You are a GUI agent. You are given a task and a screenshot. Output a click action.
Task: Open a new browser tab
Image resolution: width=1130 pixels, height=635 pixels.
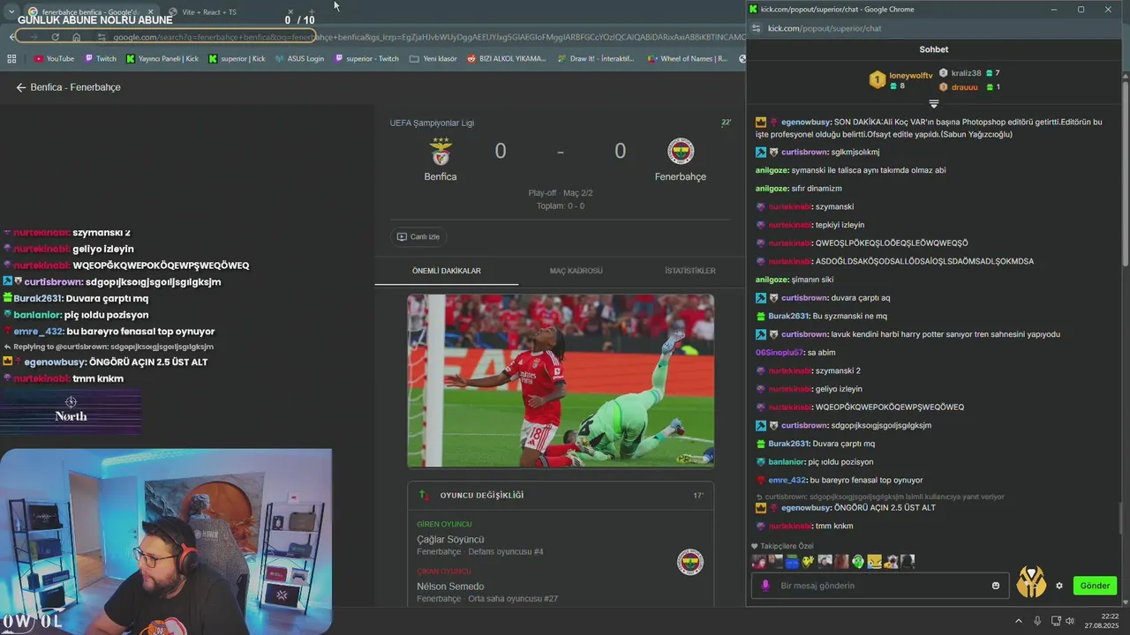(312, 12)
